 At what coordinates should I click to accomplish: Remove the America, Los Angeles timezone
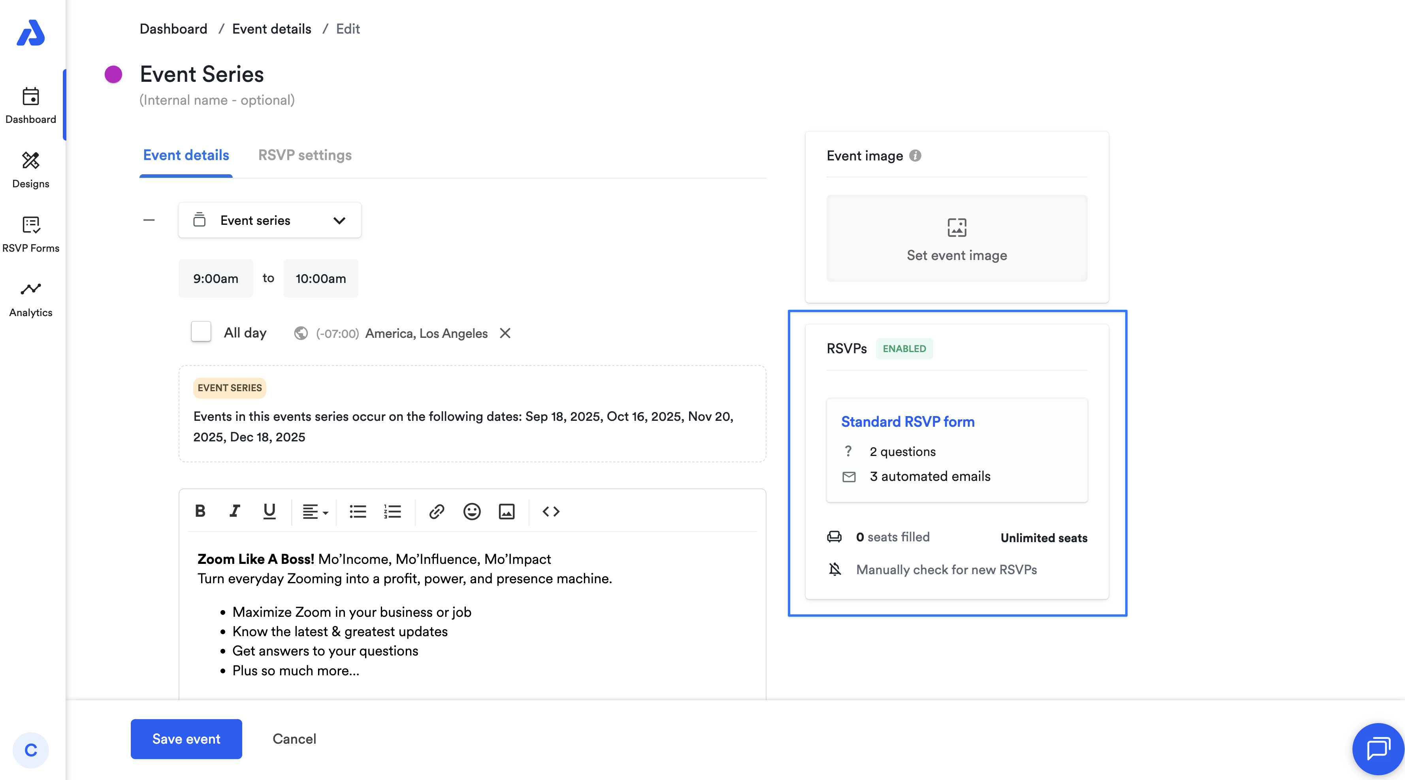pos(505,333)
